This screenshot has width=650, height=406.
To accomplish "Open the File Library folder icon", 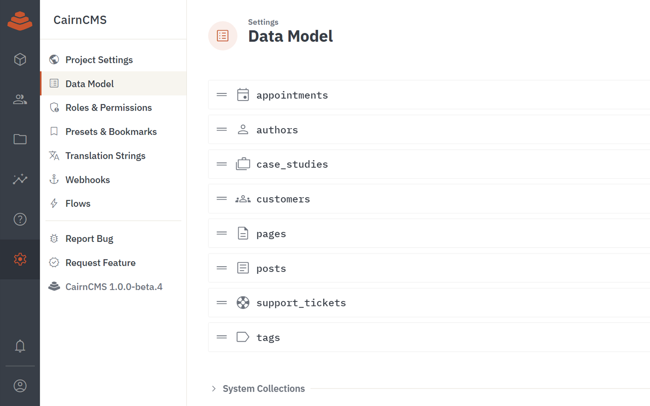I will 20,139.
